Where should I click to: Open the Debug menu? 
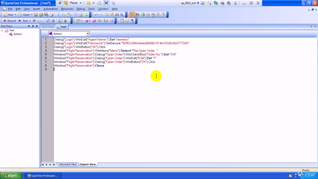coord(80,9)
